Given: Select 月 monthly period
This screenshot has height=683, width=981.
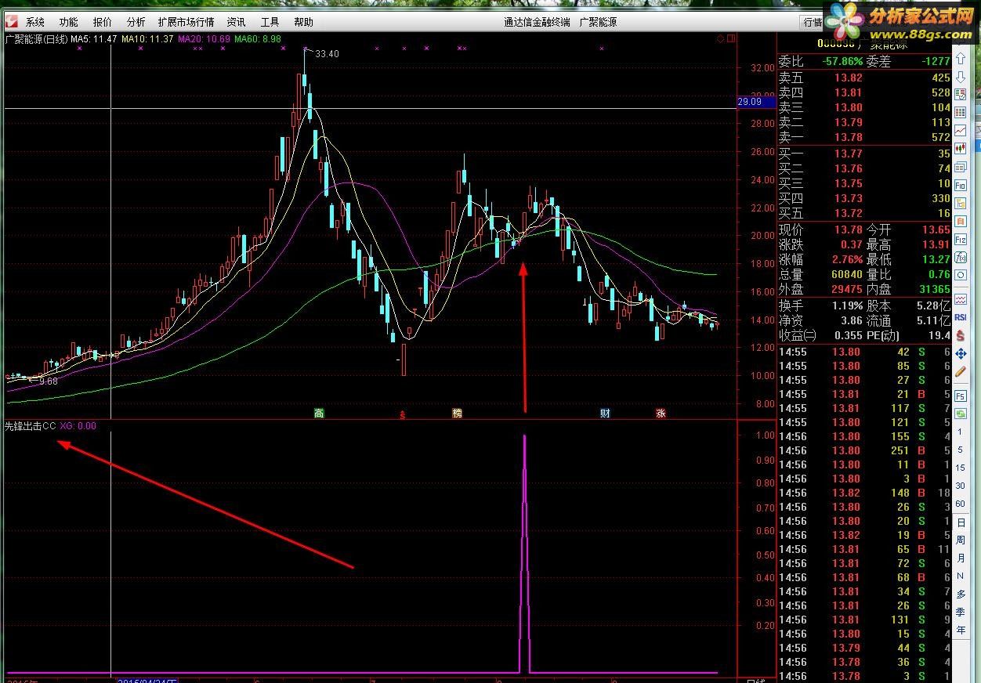Looking at the screenshot, I should 961,558.
